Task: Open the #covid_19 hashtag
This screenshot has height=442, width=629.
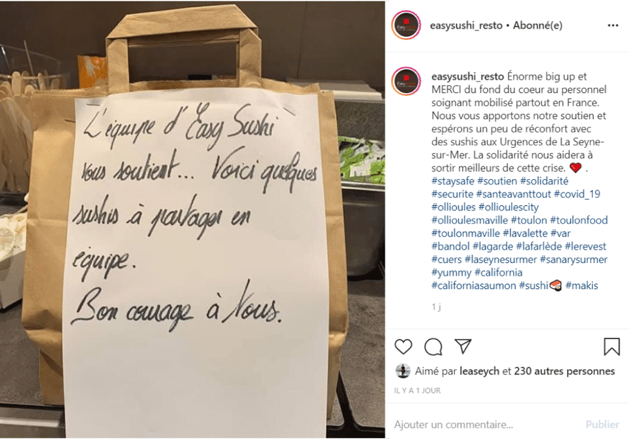Action: (x=577, y=194)
